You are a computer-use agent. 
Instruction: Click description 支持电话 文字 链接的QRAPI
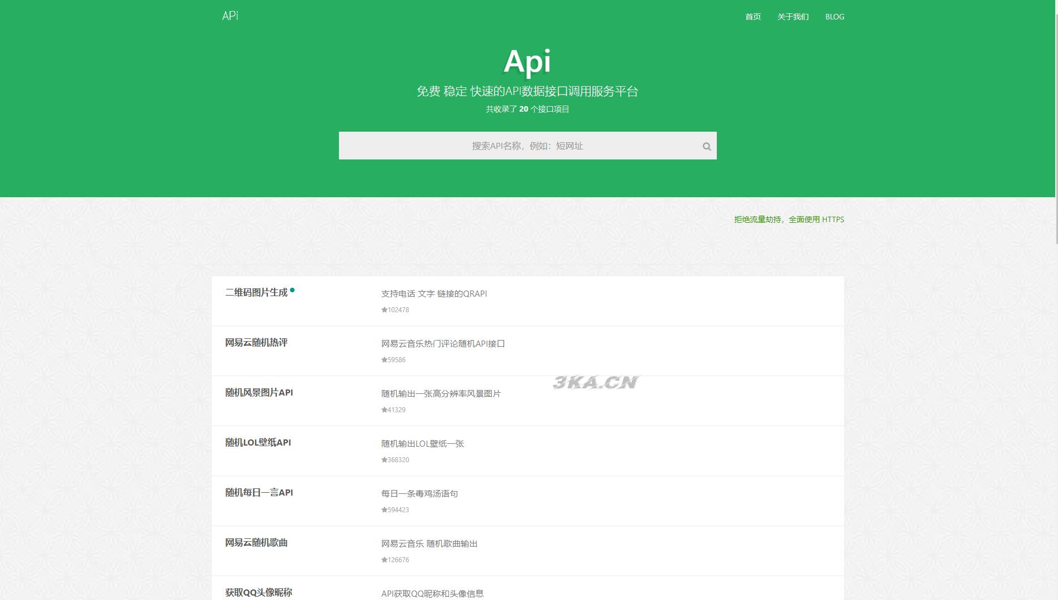pos(434,293)
